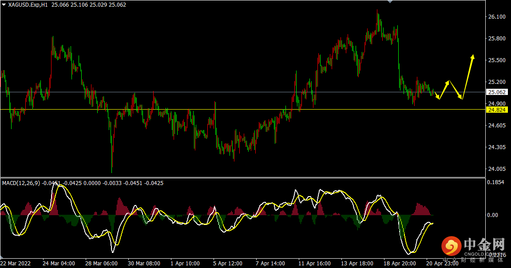Viewport: 511px width, 268px height.
Task: Click the 0.1854 value on MACD scale
Action: pos(496,182)
